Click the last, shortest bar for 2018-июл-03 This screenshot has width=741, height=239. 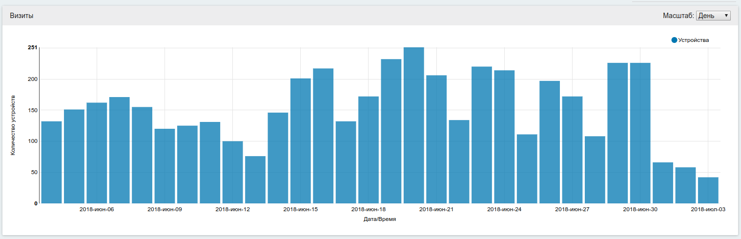point(708,190)
